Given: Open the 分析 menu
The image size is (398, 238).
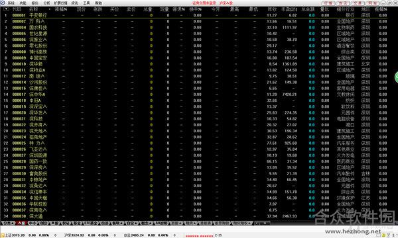Looking at the screenshot, I should (46, 3).
